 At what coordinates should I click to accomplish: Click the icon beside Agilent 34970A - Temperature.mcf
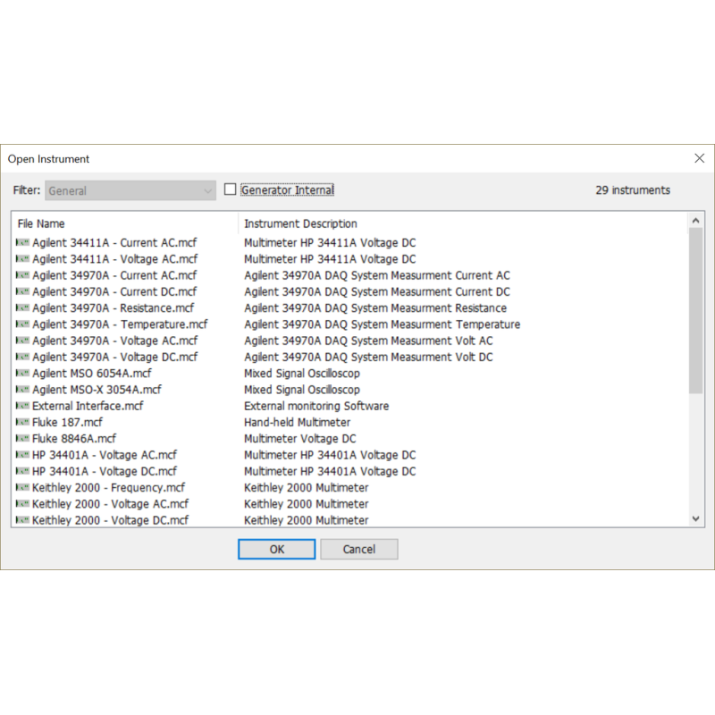[x=23, y=324]
